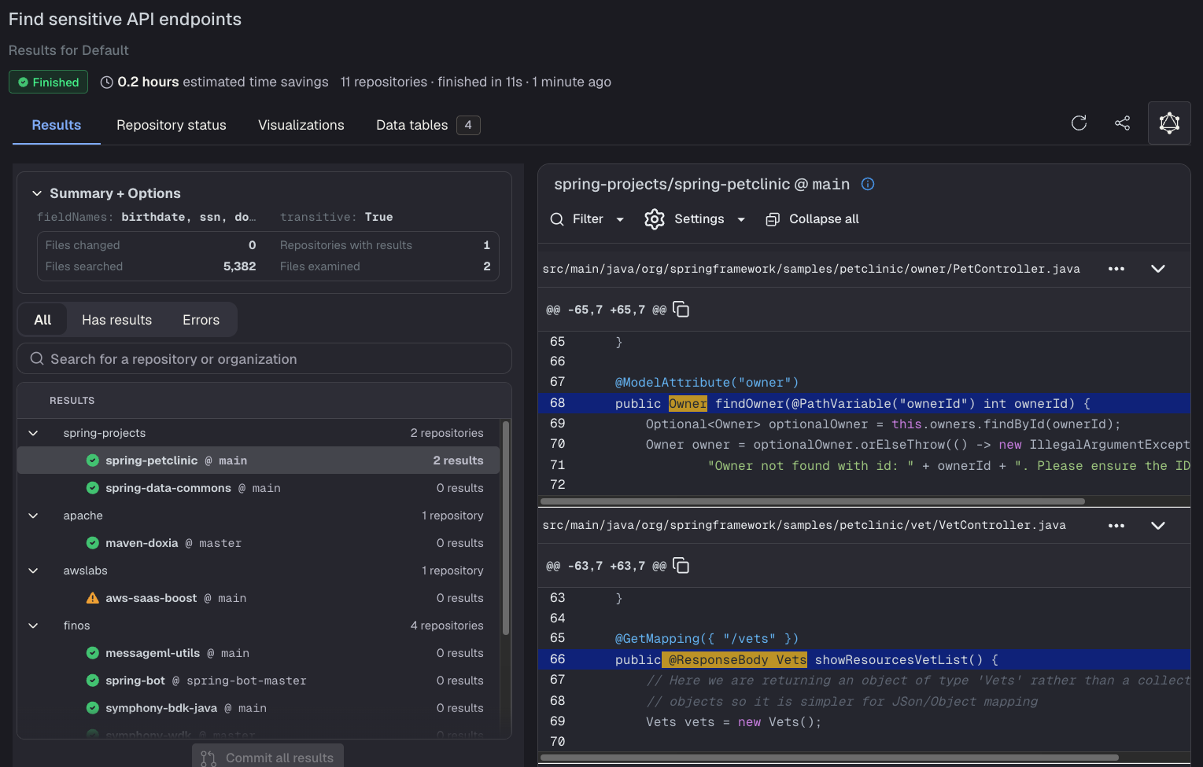Collapse the finos organization group

point(33,626)
